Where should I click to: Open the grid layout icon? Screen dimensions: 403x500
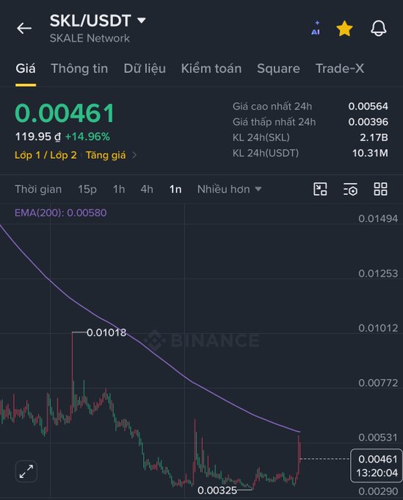coord(380,189)
